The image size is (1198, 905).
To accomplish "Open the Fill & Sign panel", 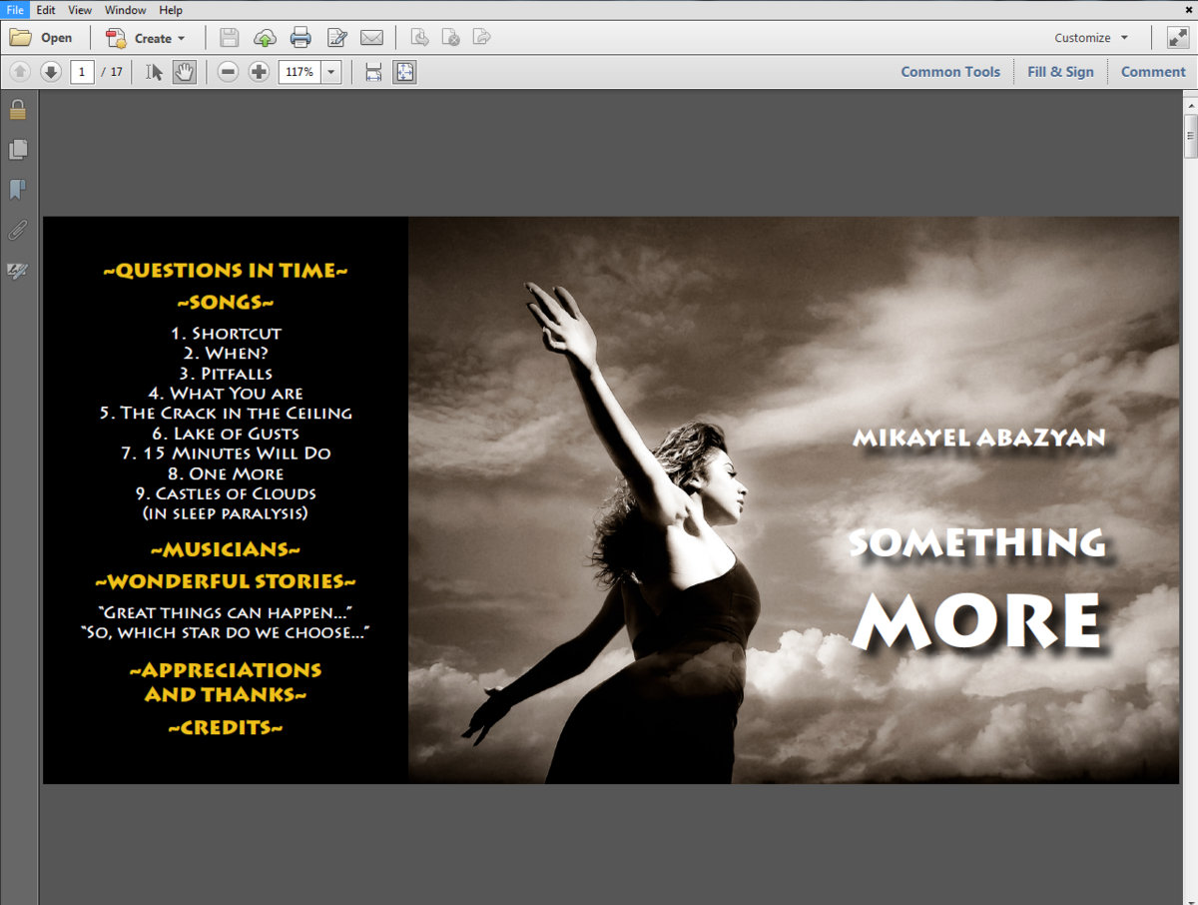I will (1060, 72).
